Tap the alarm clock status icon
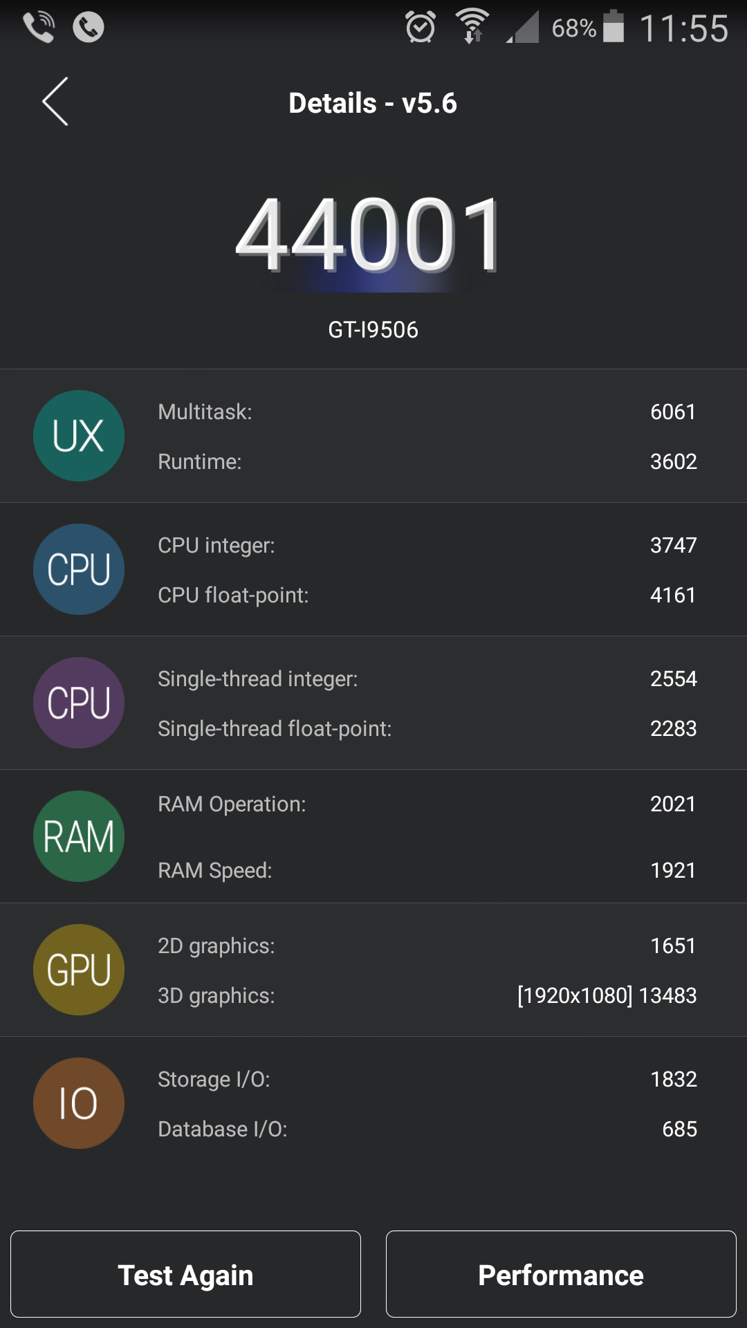 tap(421, 28)
